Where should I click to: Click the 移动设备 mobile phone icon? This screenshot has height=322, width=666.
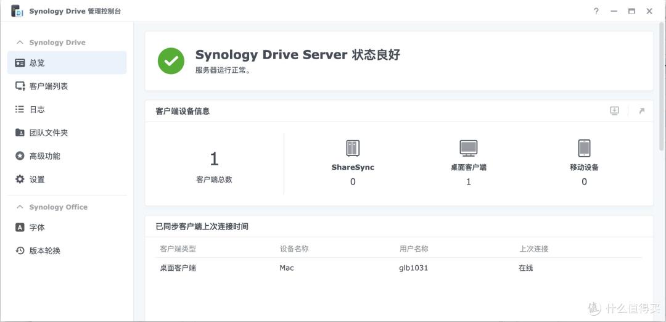click(x=584, y=148)
